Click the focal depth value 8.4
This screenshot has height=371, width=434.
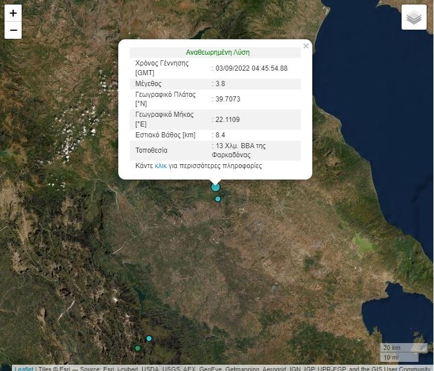click(220, 135)
